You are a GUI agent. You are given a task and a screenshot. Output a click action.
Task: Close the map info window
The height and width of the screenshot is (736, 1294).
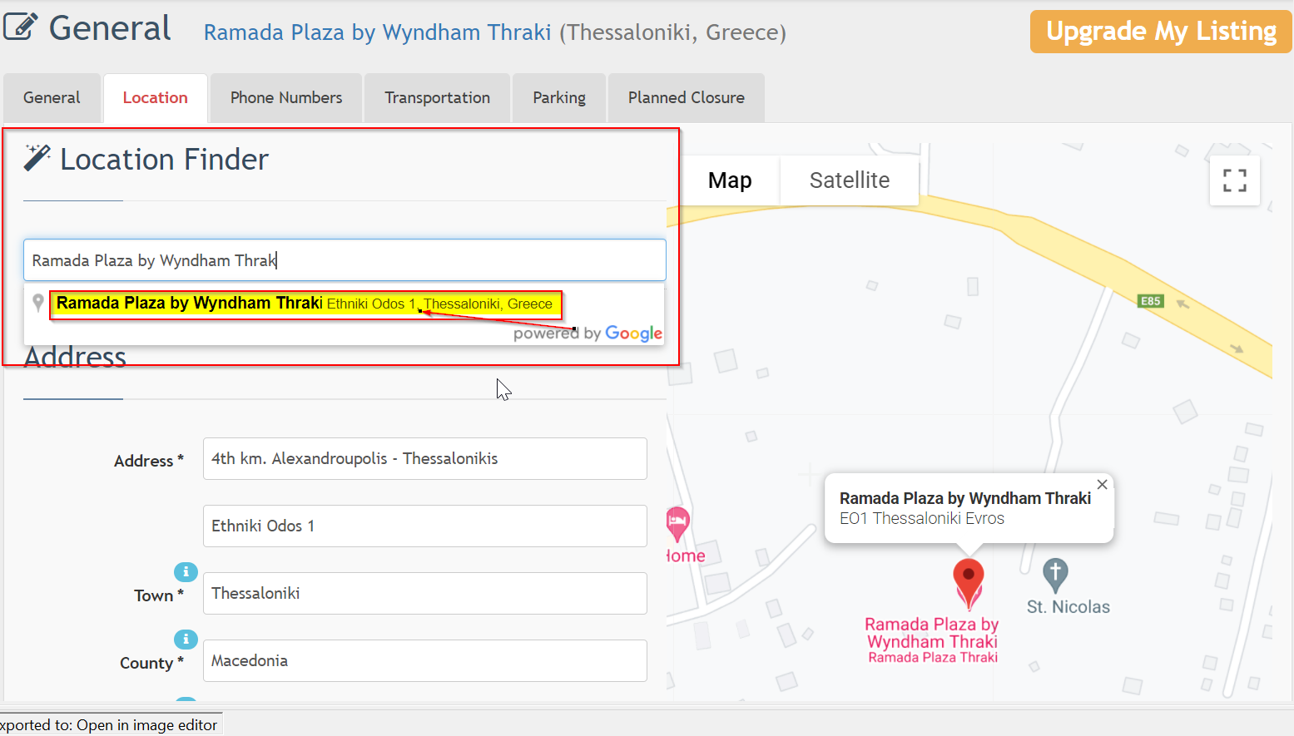pyautogui.click(x=1102, y=485)
